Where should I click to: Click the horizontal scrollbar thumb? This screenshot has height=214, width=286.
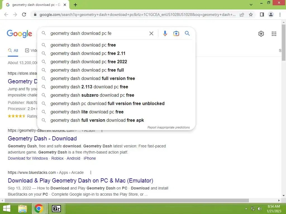coord(127,200)
